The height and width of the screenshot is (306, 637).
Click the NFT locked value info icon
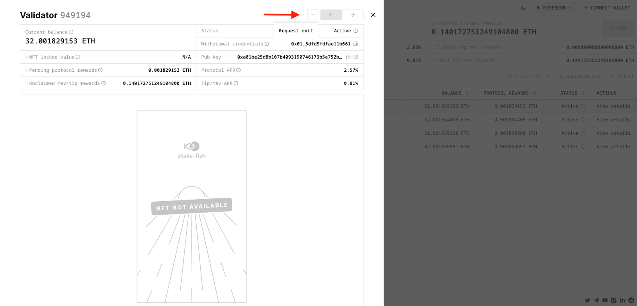(x=78, y=57)
